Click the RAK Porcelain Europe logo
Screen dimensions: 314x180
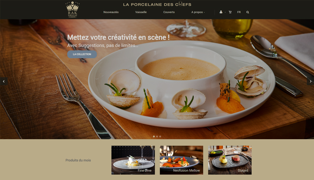(73, 10)
